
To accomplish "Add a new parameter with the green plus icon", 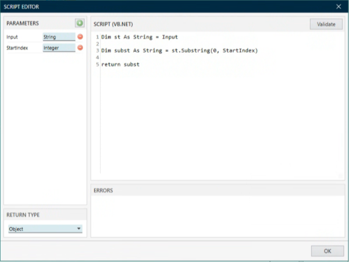I will click(x=80, y=23).
